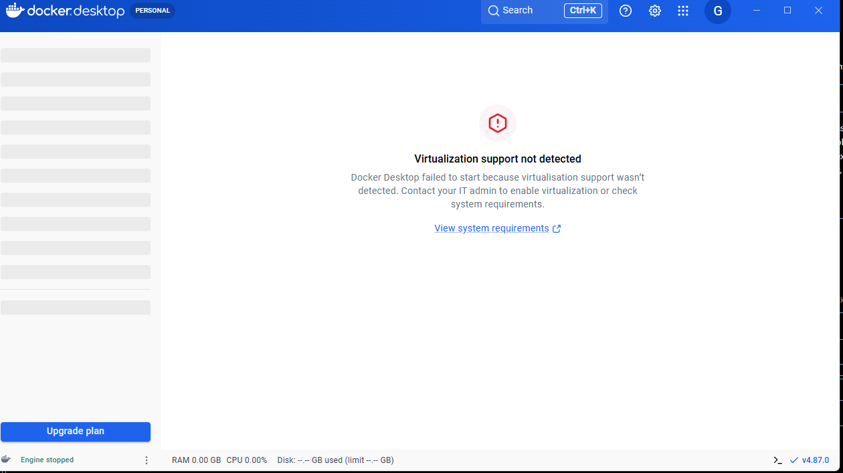Screen dimensions: 843x473
Task: Click the update checkmark icon
Action: coord(794,460)
